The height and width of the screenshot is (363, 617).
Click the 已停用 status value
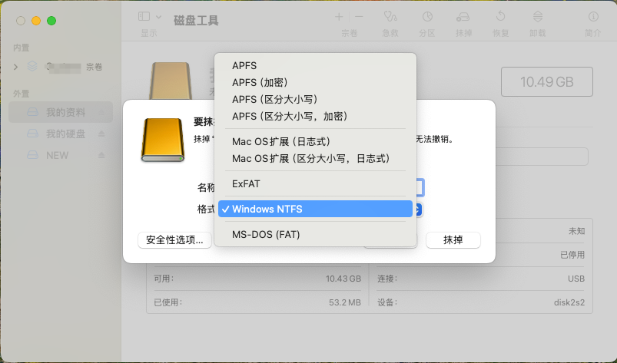(572, 255)
